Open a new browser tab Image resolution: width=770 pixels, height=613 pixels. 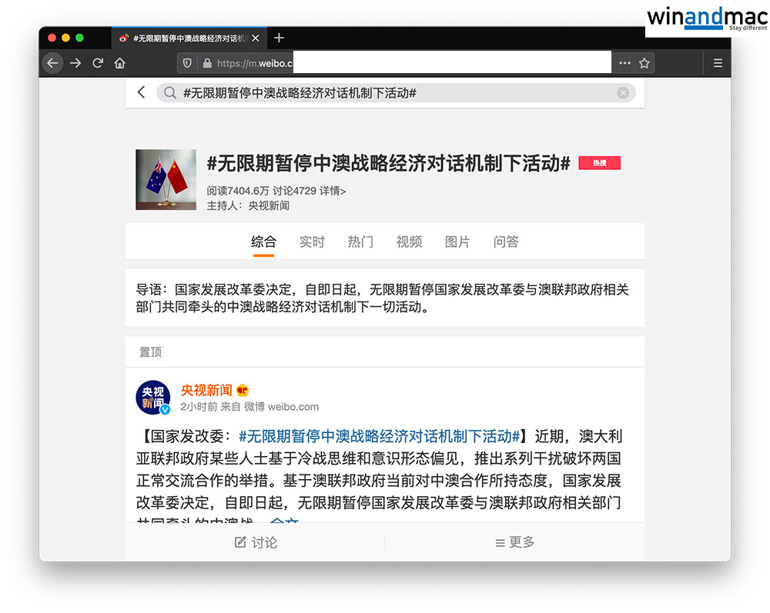[279, 38]
